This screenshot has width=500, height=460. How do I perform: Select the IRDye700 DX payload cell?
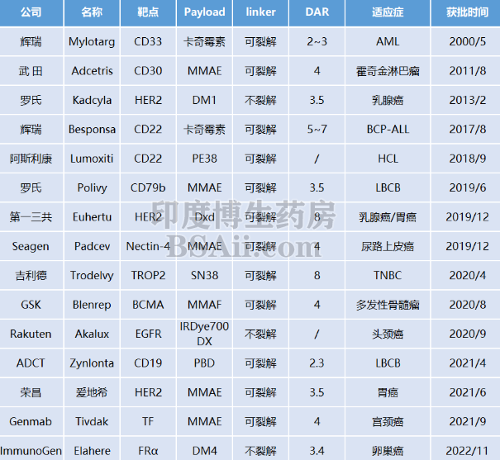(x=204, y=334)
